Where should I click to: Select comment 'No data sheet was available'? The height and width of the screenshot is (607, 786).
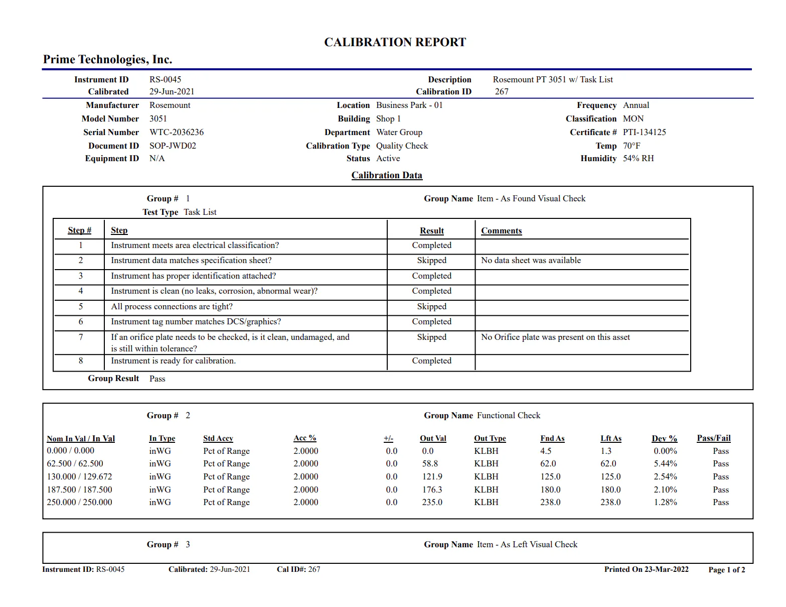[531, 260]
